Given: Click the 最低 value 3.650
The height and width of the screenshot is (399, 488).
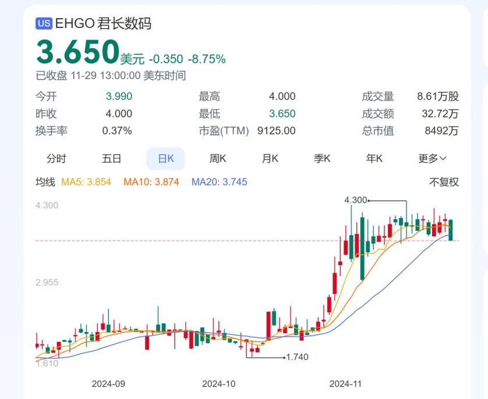Looking at the screenshot, I should point(282,114).
